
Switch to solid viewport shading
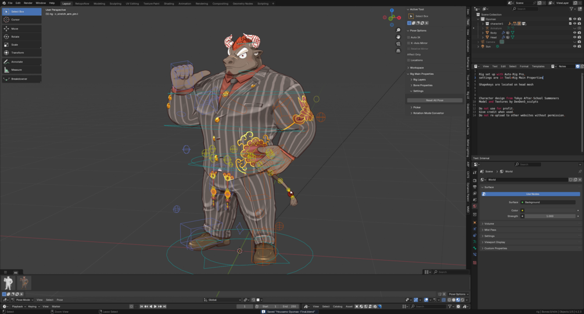coord(454,300)
